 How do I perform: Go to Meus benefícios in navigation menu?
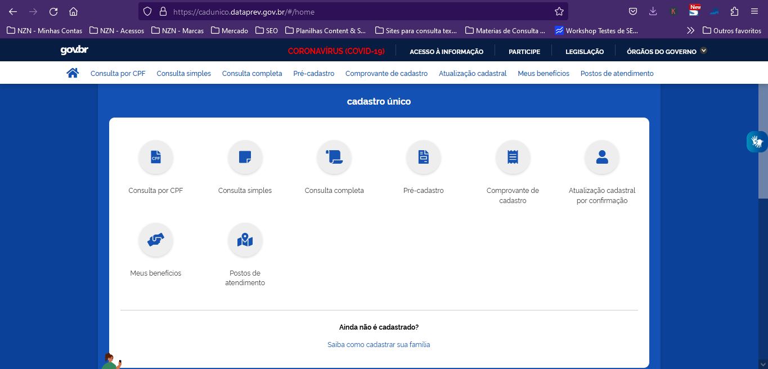[543, 73]
